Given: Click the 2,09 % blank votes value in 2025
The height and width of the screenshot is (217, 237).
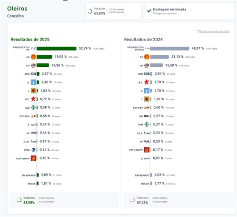Looking at the screenshot, I should (46, 175).
